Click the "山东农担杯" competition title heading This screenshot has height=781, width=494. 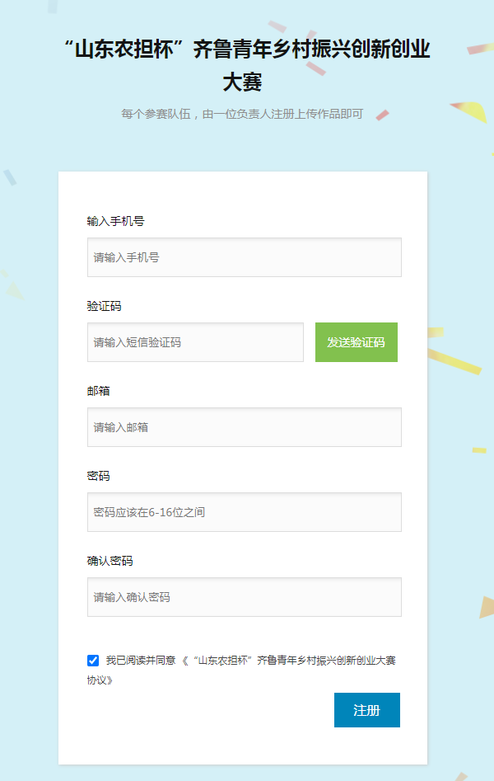pyautogui.click(x=247, y=49)
